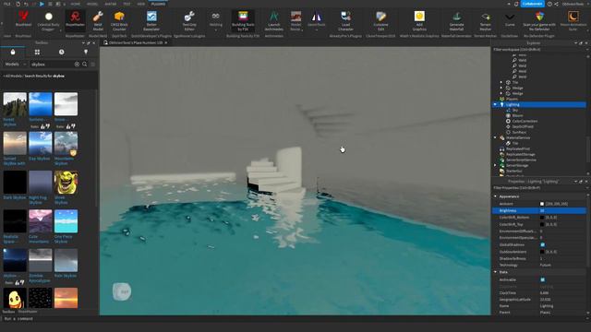Screen dimensions: 591x332
Task: Toggle the Archivable checkbox
Action: click(x=542, y=279)
